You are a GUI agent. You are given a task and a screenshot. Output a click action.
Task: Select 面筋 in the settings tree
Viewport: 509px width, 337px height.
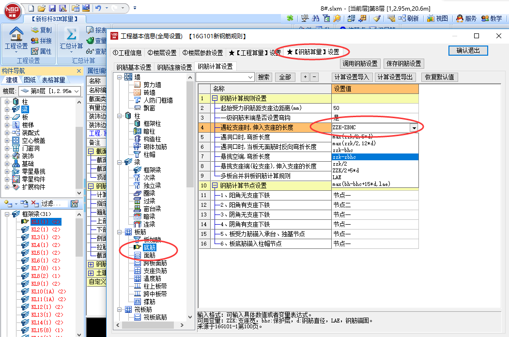[x=150, y=256]
